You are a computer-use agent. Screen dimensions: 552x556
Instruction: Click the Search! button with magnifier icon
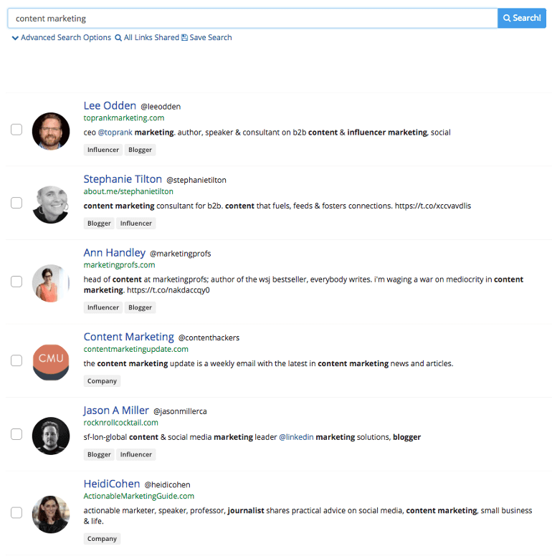(x=521, y=18)
